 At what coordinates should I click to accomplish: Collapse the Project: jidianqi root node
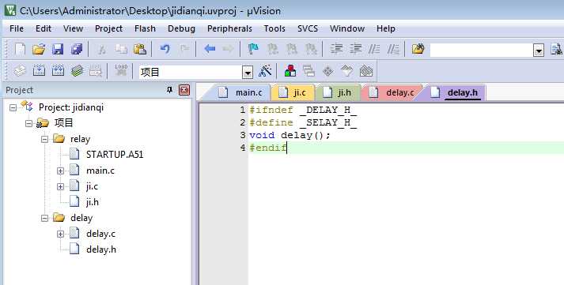[x=13, y=107]
